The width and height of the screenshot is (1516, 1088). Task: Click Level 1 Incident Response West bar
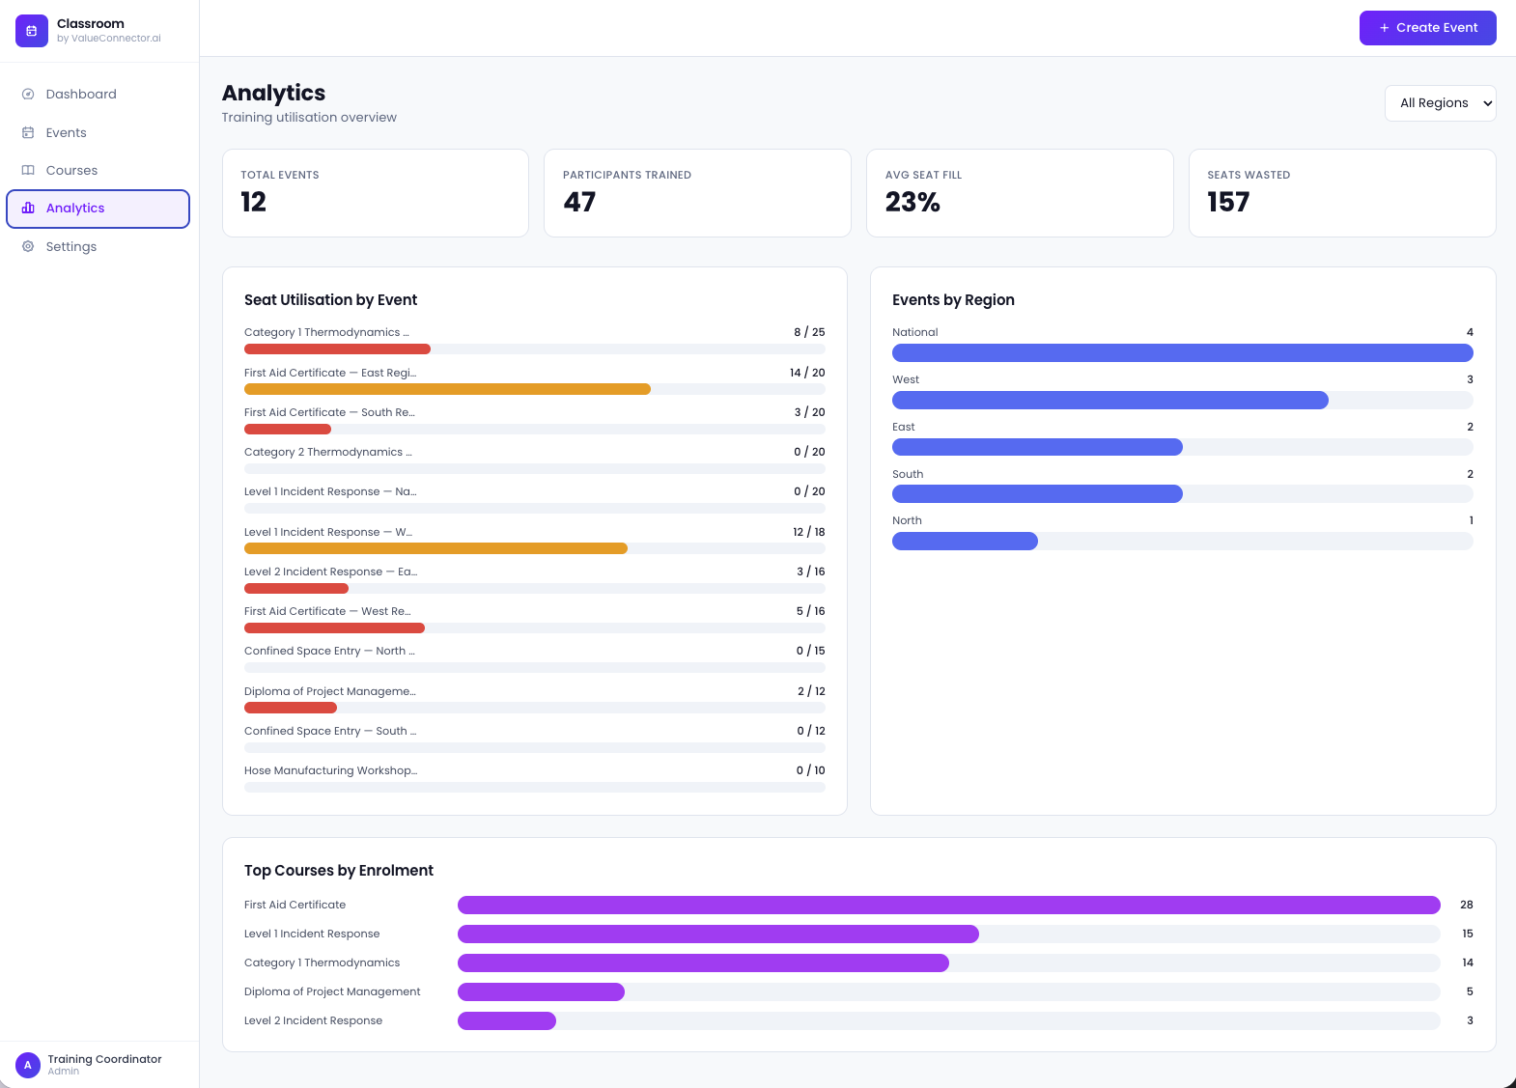(535, 548)
